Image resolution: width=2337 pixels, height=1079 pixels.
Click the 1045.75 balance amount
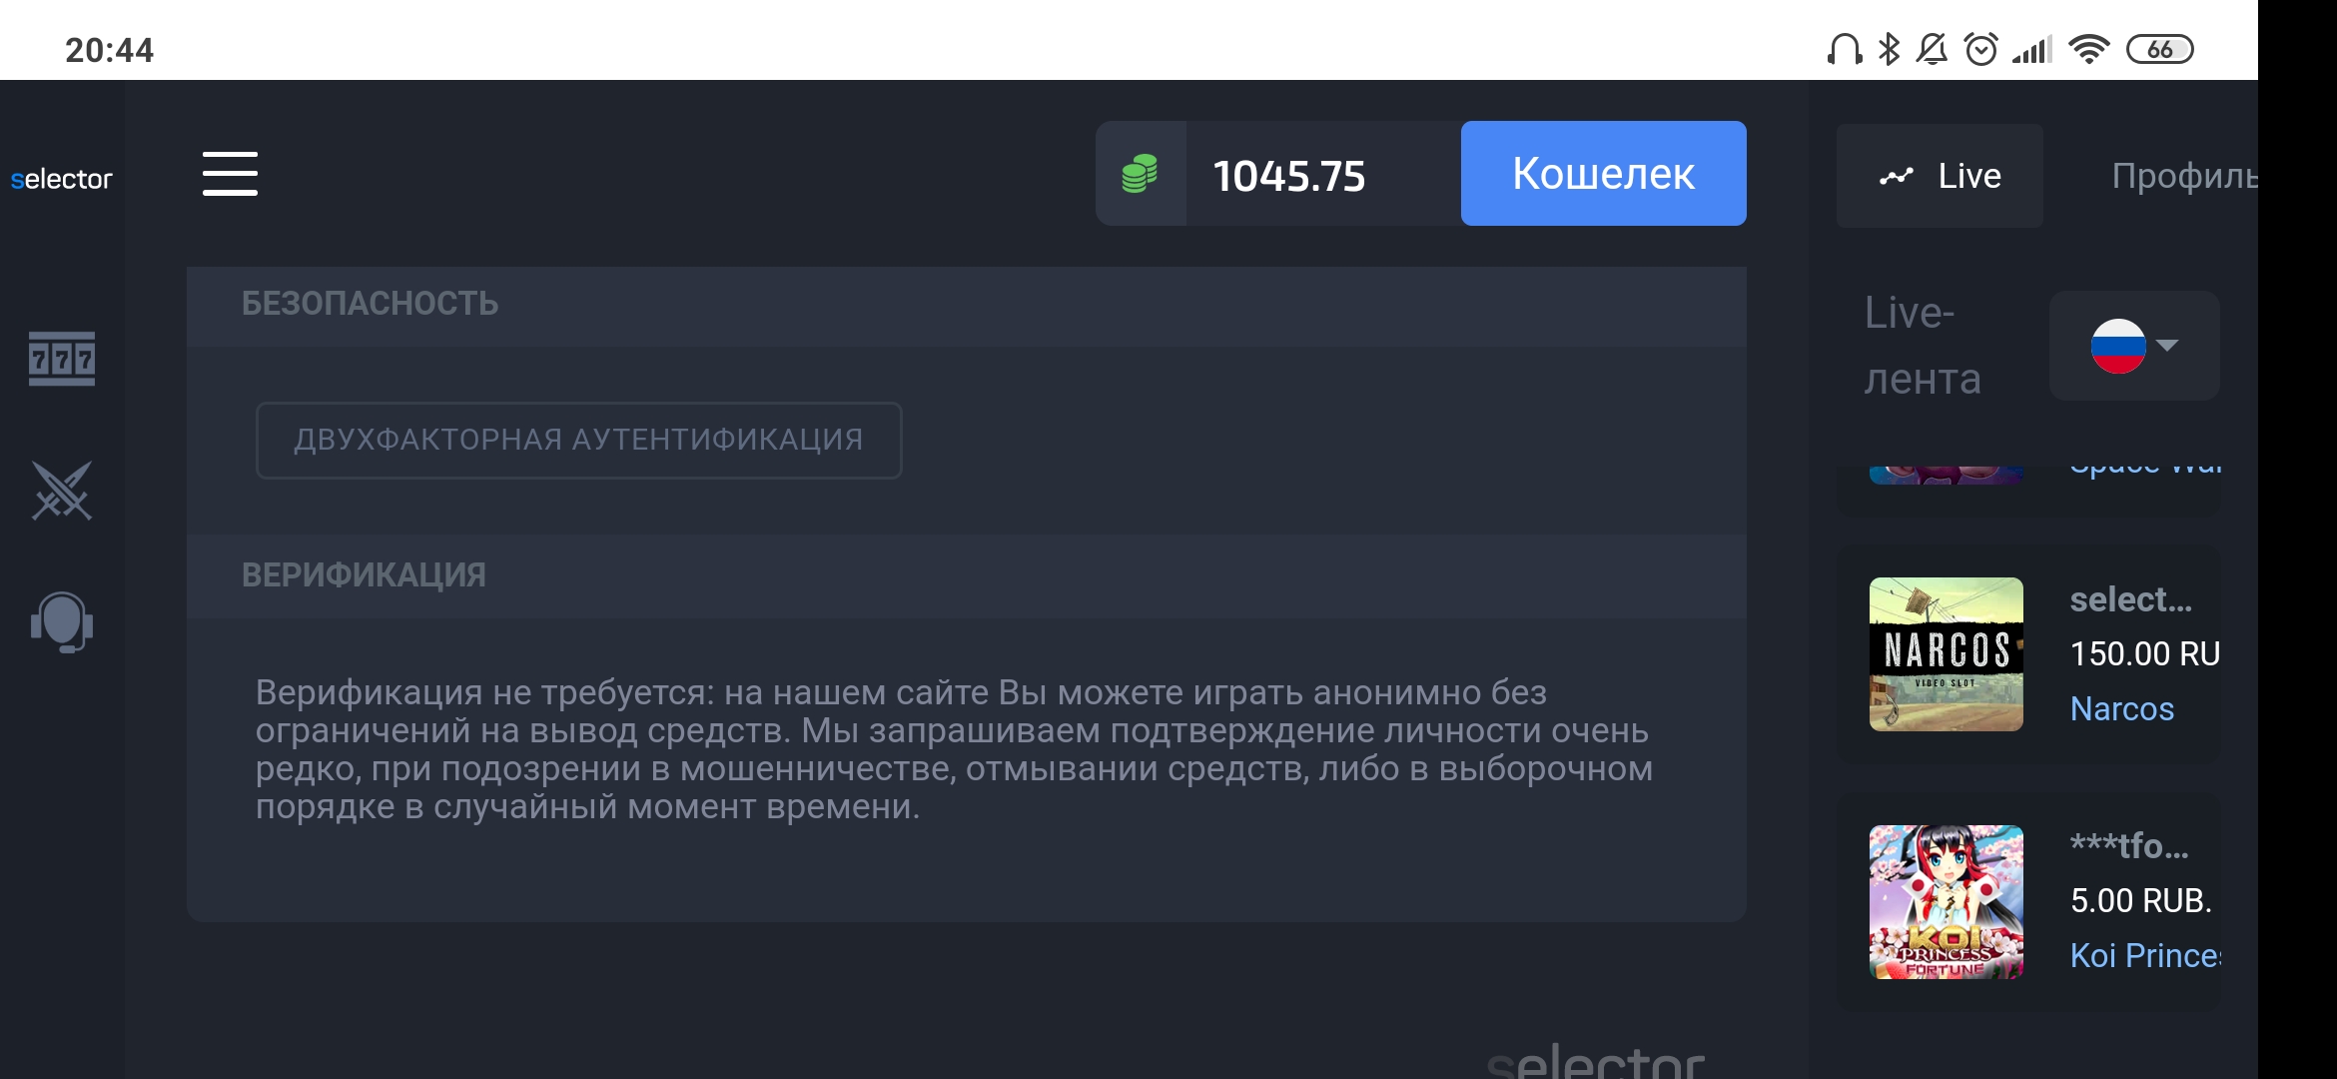point(1288,176)
